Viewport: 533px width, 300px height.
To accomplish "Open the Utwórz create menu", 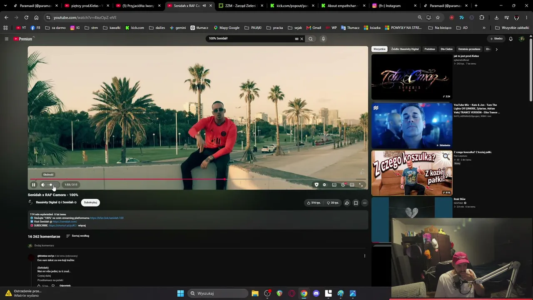I will [x=496, y=39].
